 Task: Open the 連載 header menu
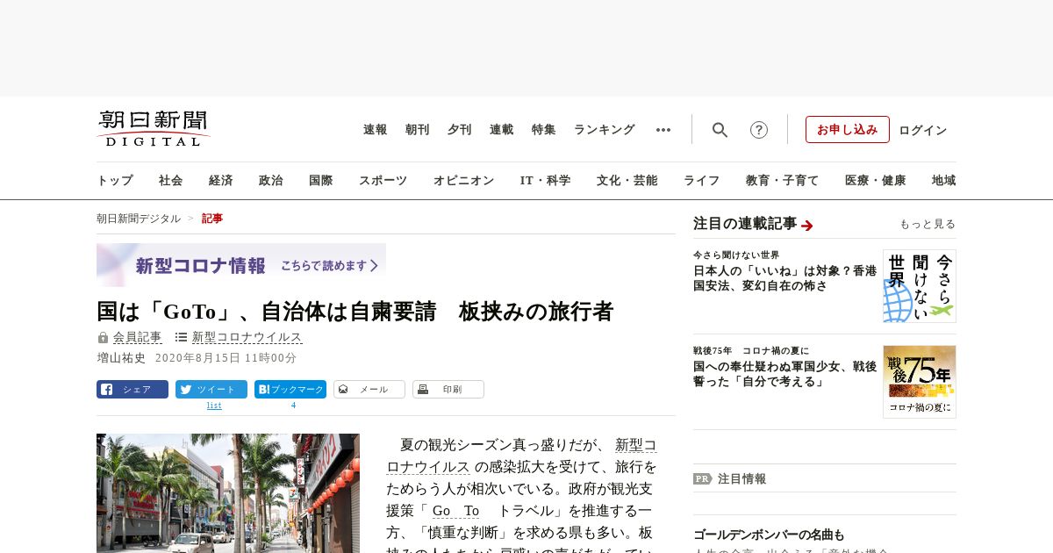pos(502,130)
